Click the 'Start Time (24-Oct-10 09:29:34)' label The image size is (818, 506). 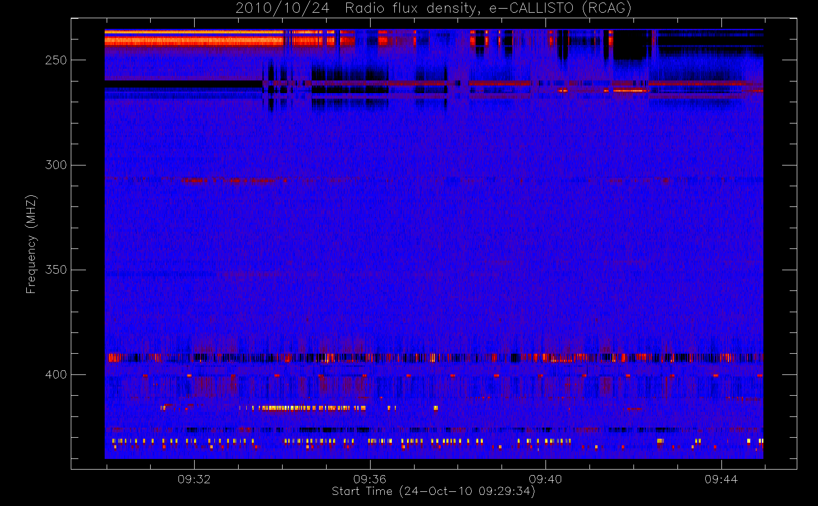(433, 491)
